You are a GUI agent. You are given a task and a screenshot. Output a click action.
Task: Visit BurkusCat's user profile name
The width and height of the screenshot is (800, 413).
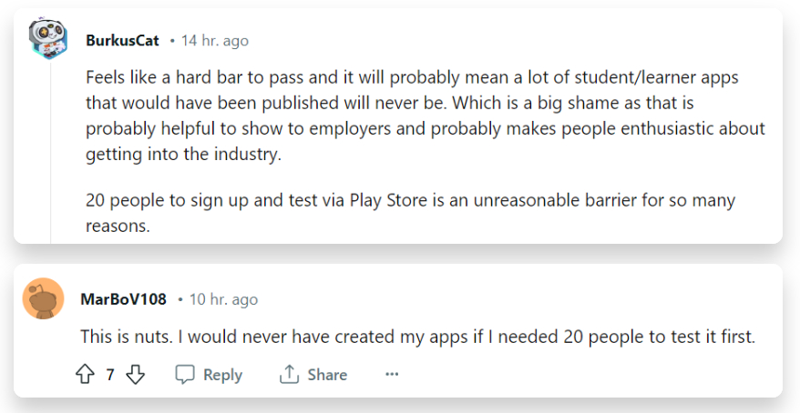122,41
